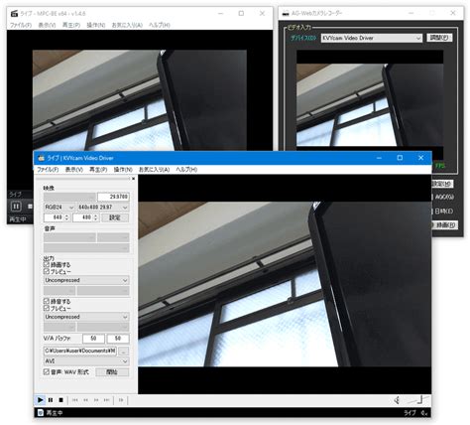
Task: Click the skip-to-next icon in the playback toolbar
Action: (x=106, y=400)
